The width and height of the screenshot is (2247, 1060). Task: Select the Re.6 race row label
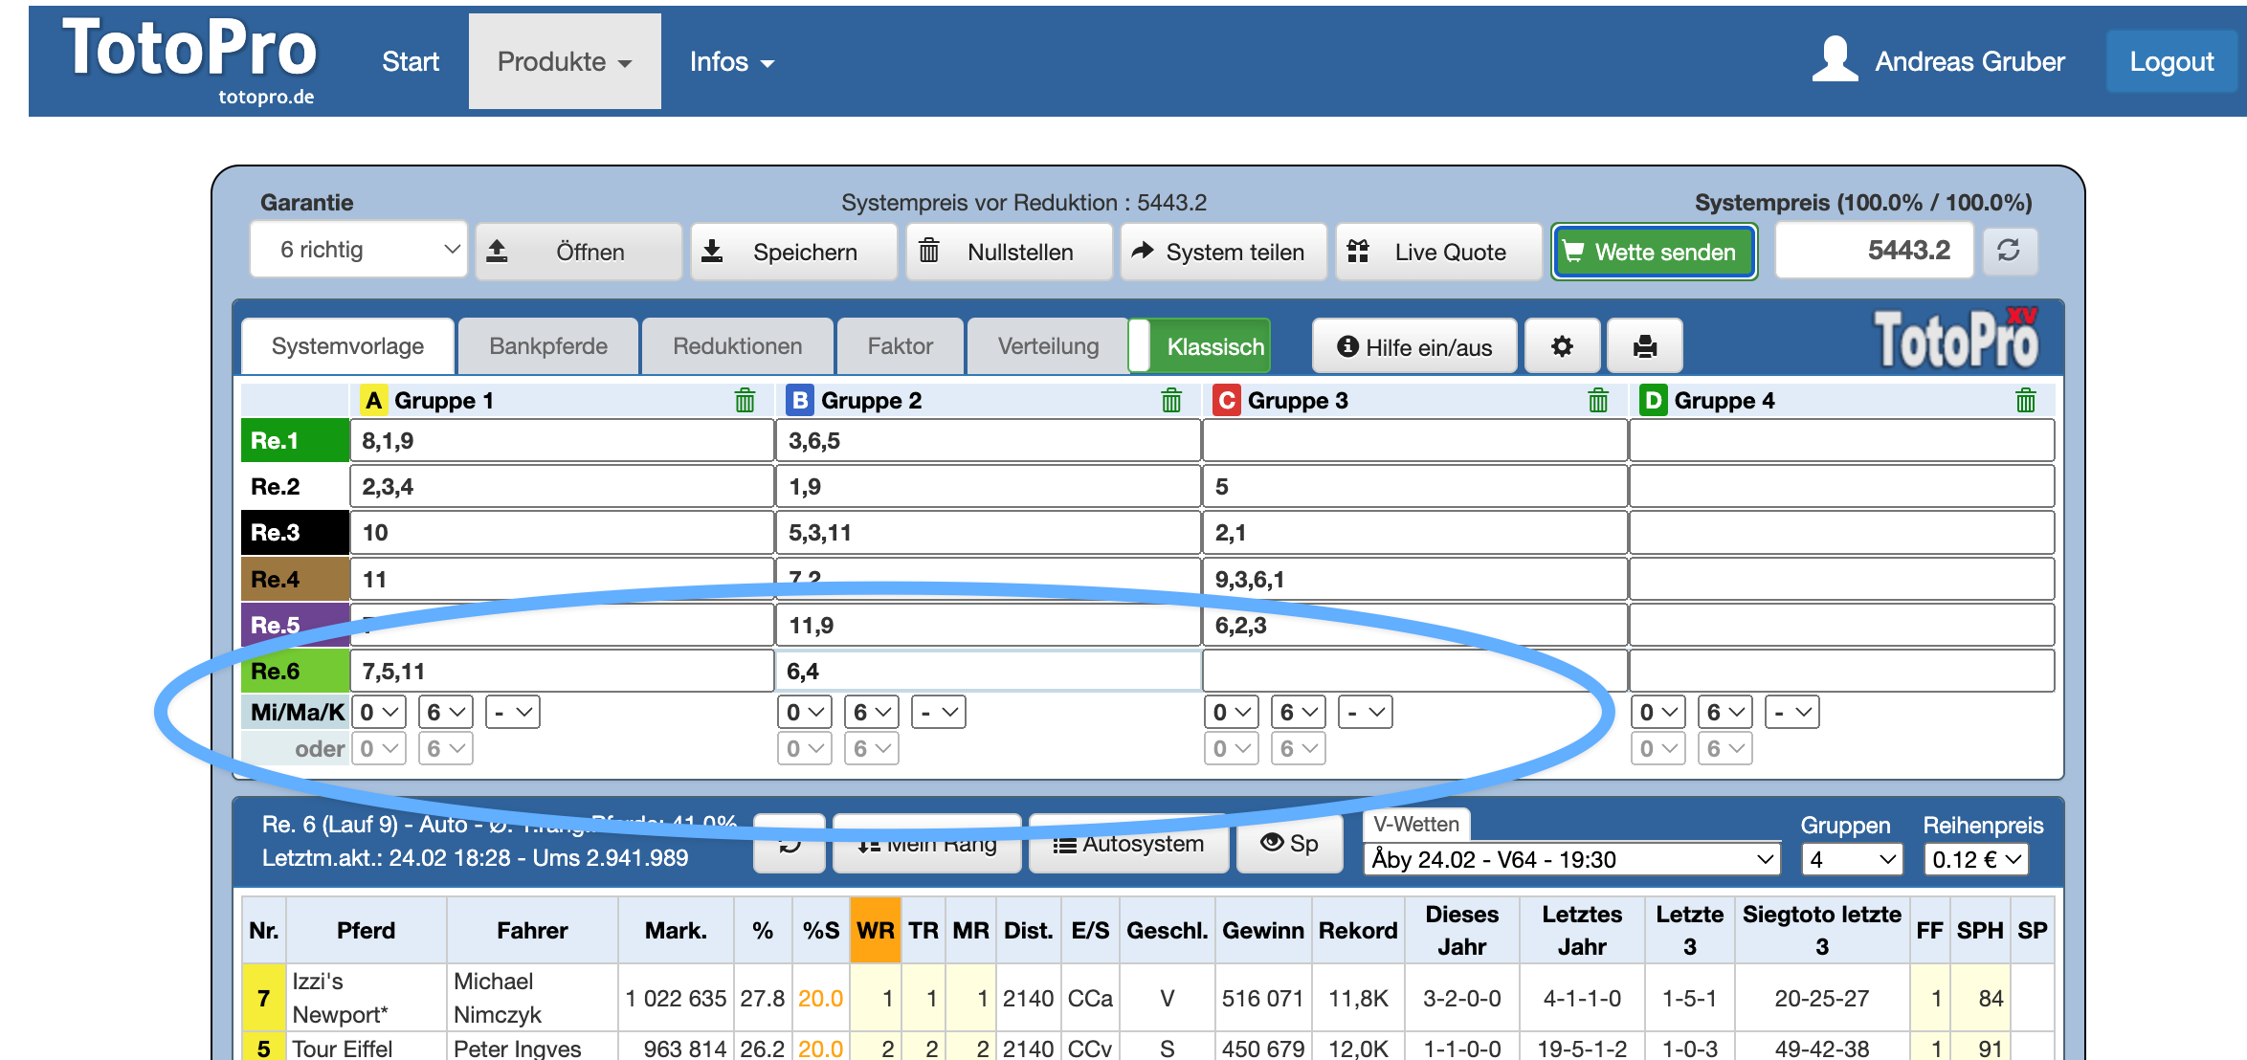point(295,672)
